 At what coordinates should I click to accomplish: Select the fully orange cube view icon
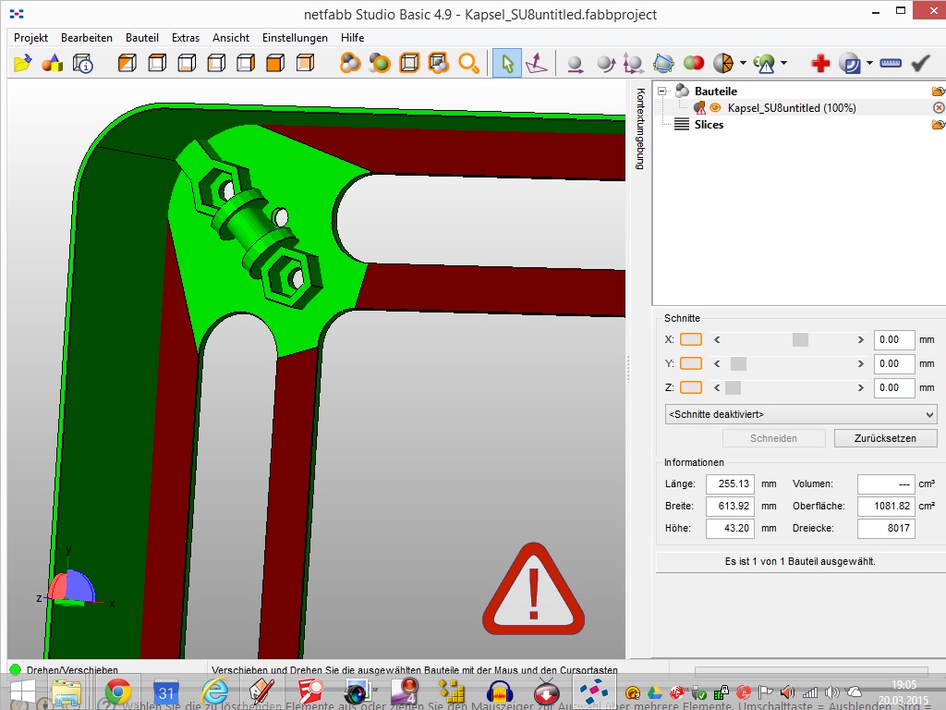coord(274,63)
